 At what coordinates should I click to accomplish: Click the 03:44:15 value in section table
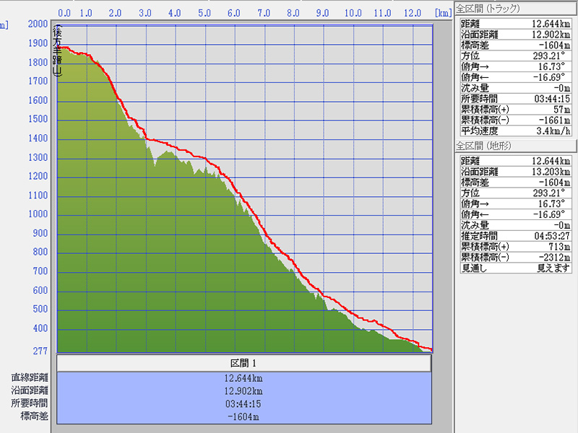click(x=243, y=403)
